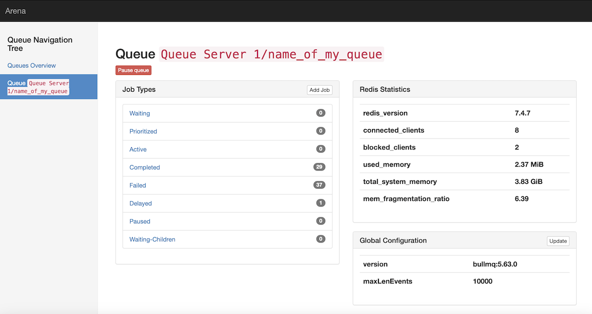Click the Active count badge 0
592x314 pixels.
(x=321, y=149)
